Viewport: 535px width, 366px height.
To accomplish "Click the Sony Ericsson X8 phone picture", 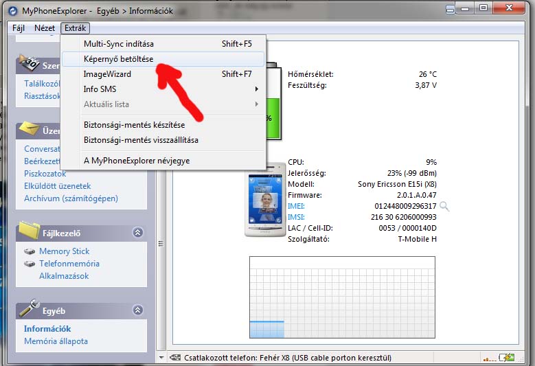I will [x=266, y=200].
